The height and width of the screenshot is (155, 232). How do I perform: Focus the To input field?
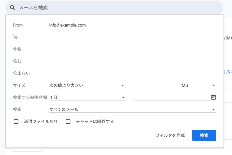point(132,37)
